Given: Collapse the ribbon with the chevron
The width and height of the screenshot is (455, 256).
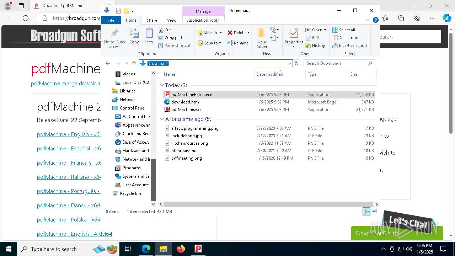Looking at the screenshot, I should [368, 20].
